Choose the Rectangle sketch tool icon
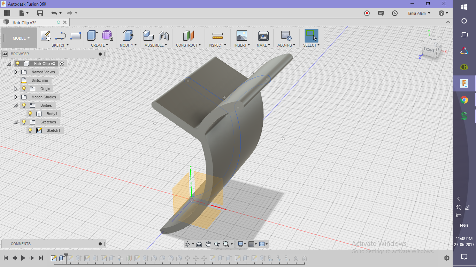 (76, 36)
